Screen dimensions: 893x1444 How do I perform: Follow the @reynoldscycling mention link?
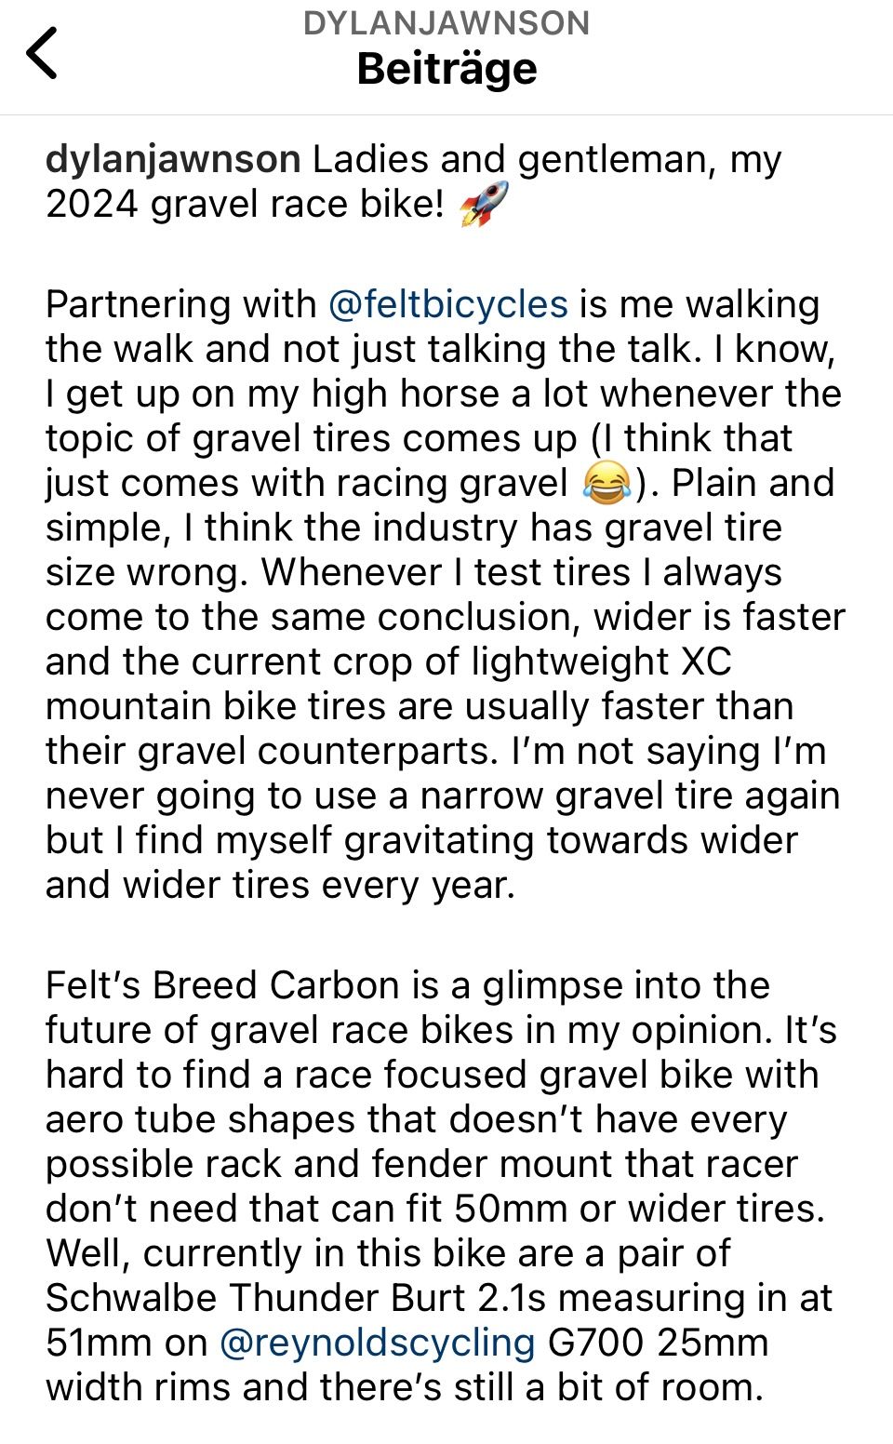click(378, 1343)
